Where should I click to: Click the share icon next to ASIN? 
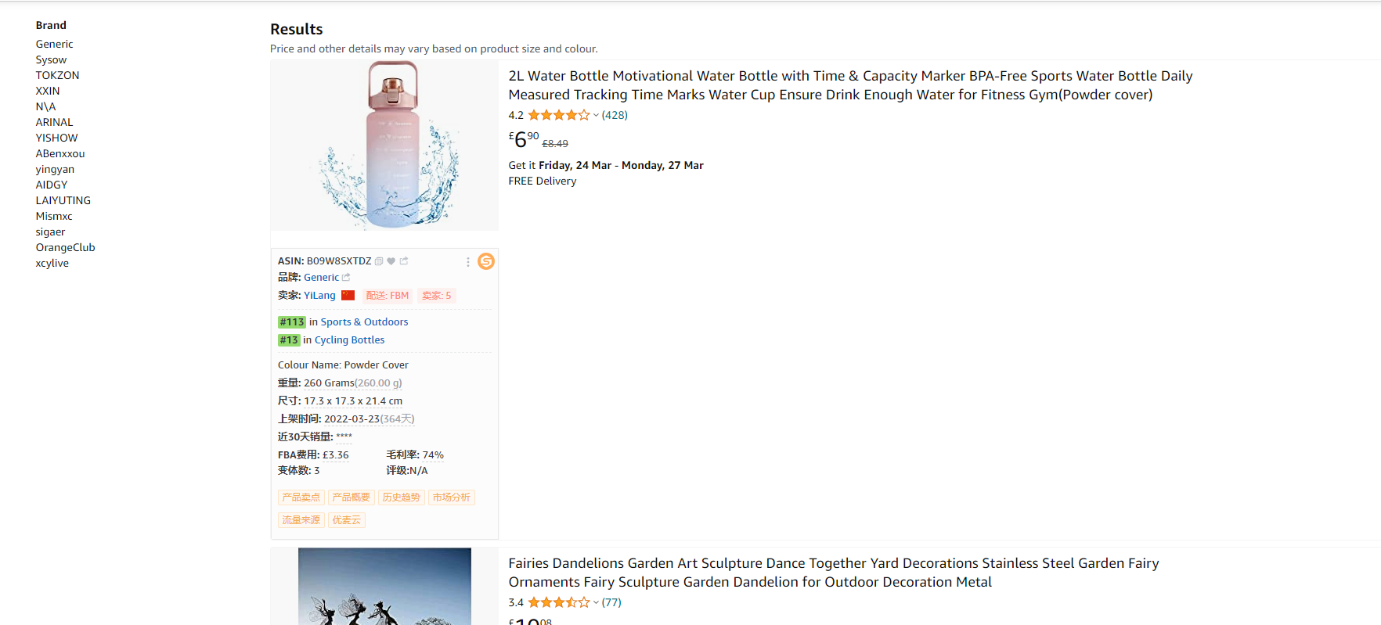click(404, 261)
